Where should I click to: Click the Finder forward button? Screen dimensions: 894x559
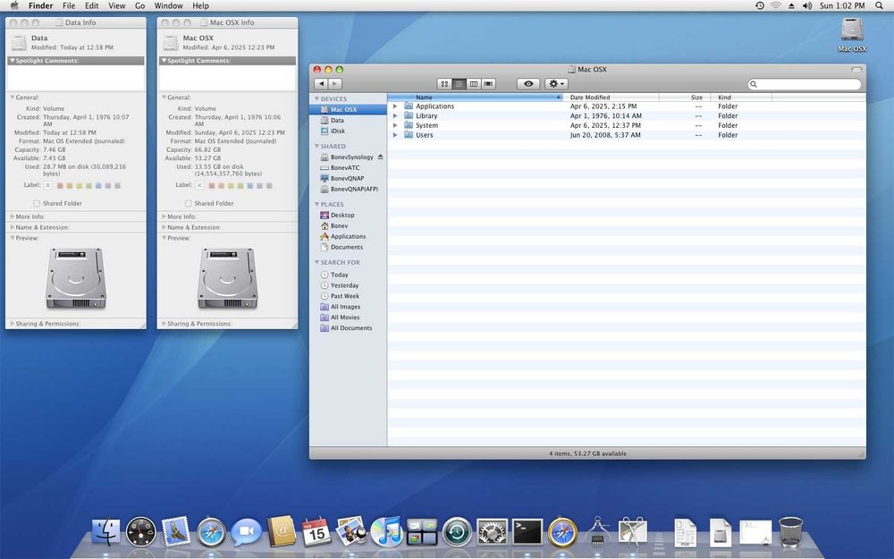click(x=335, y=84)
